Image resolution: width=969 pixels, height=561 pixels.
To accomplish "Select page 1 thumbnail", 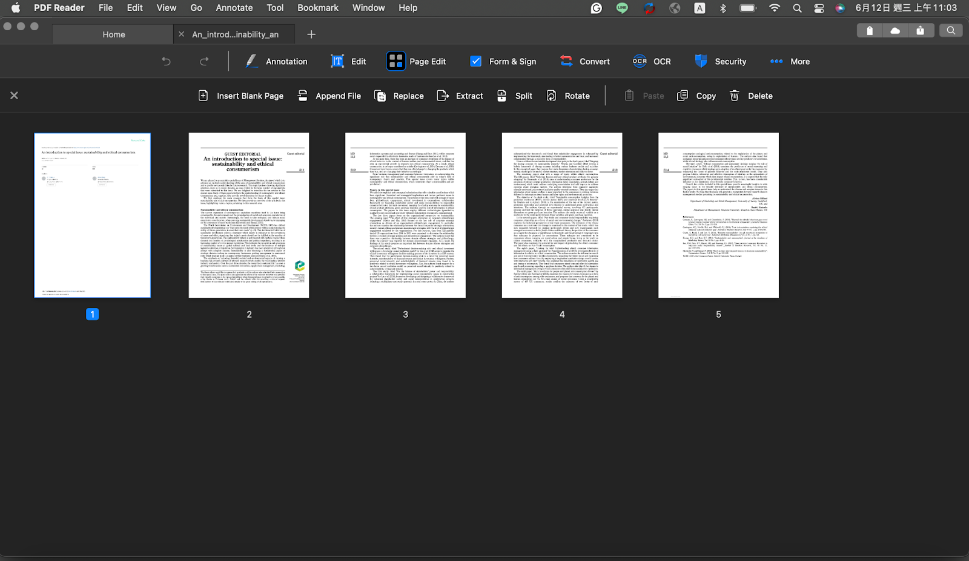I will coord(93,215).
